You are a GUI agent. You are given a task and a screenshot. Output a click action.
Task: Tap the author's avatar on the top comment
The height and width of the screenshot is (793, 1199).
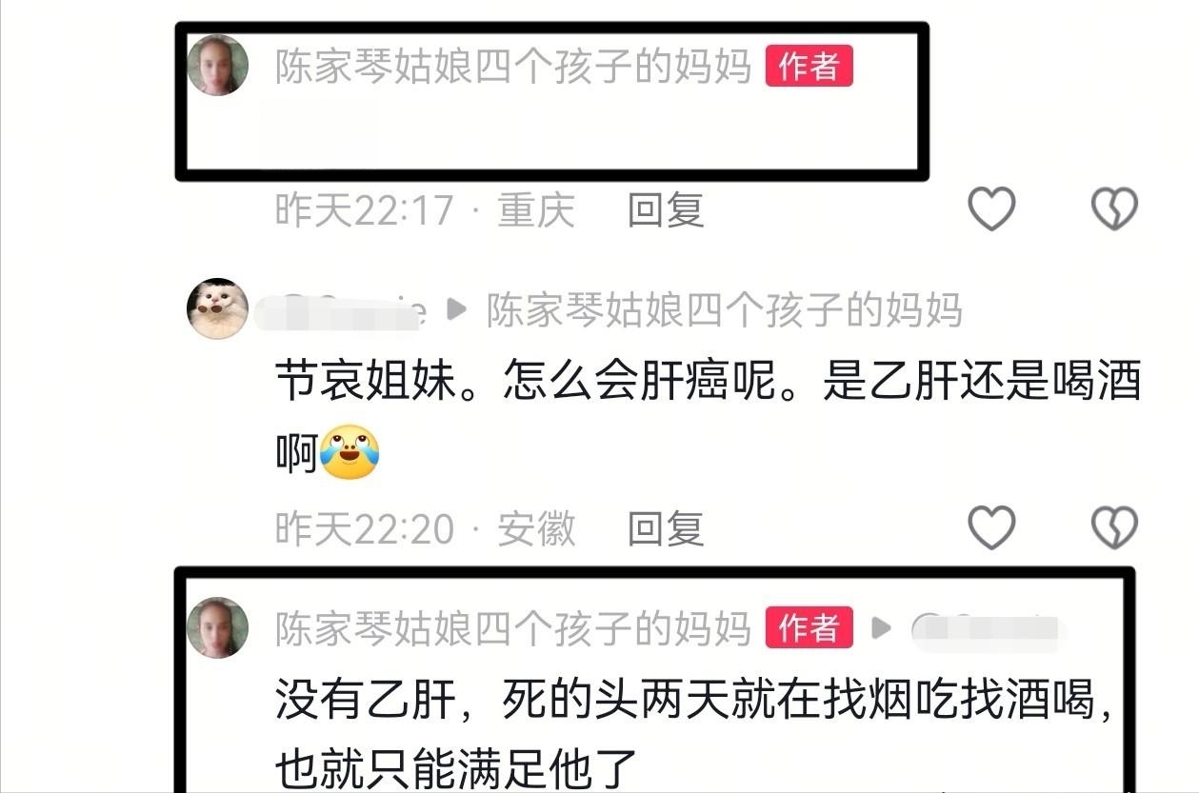(217, 66)
